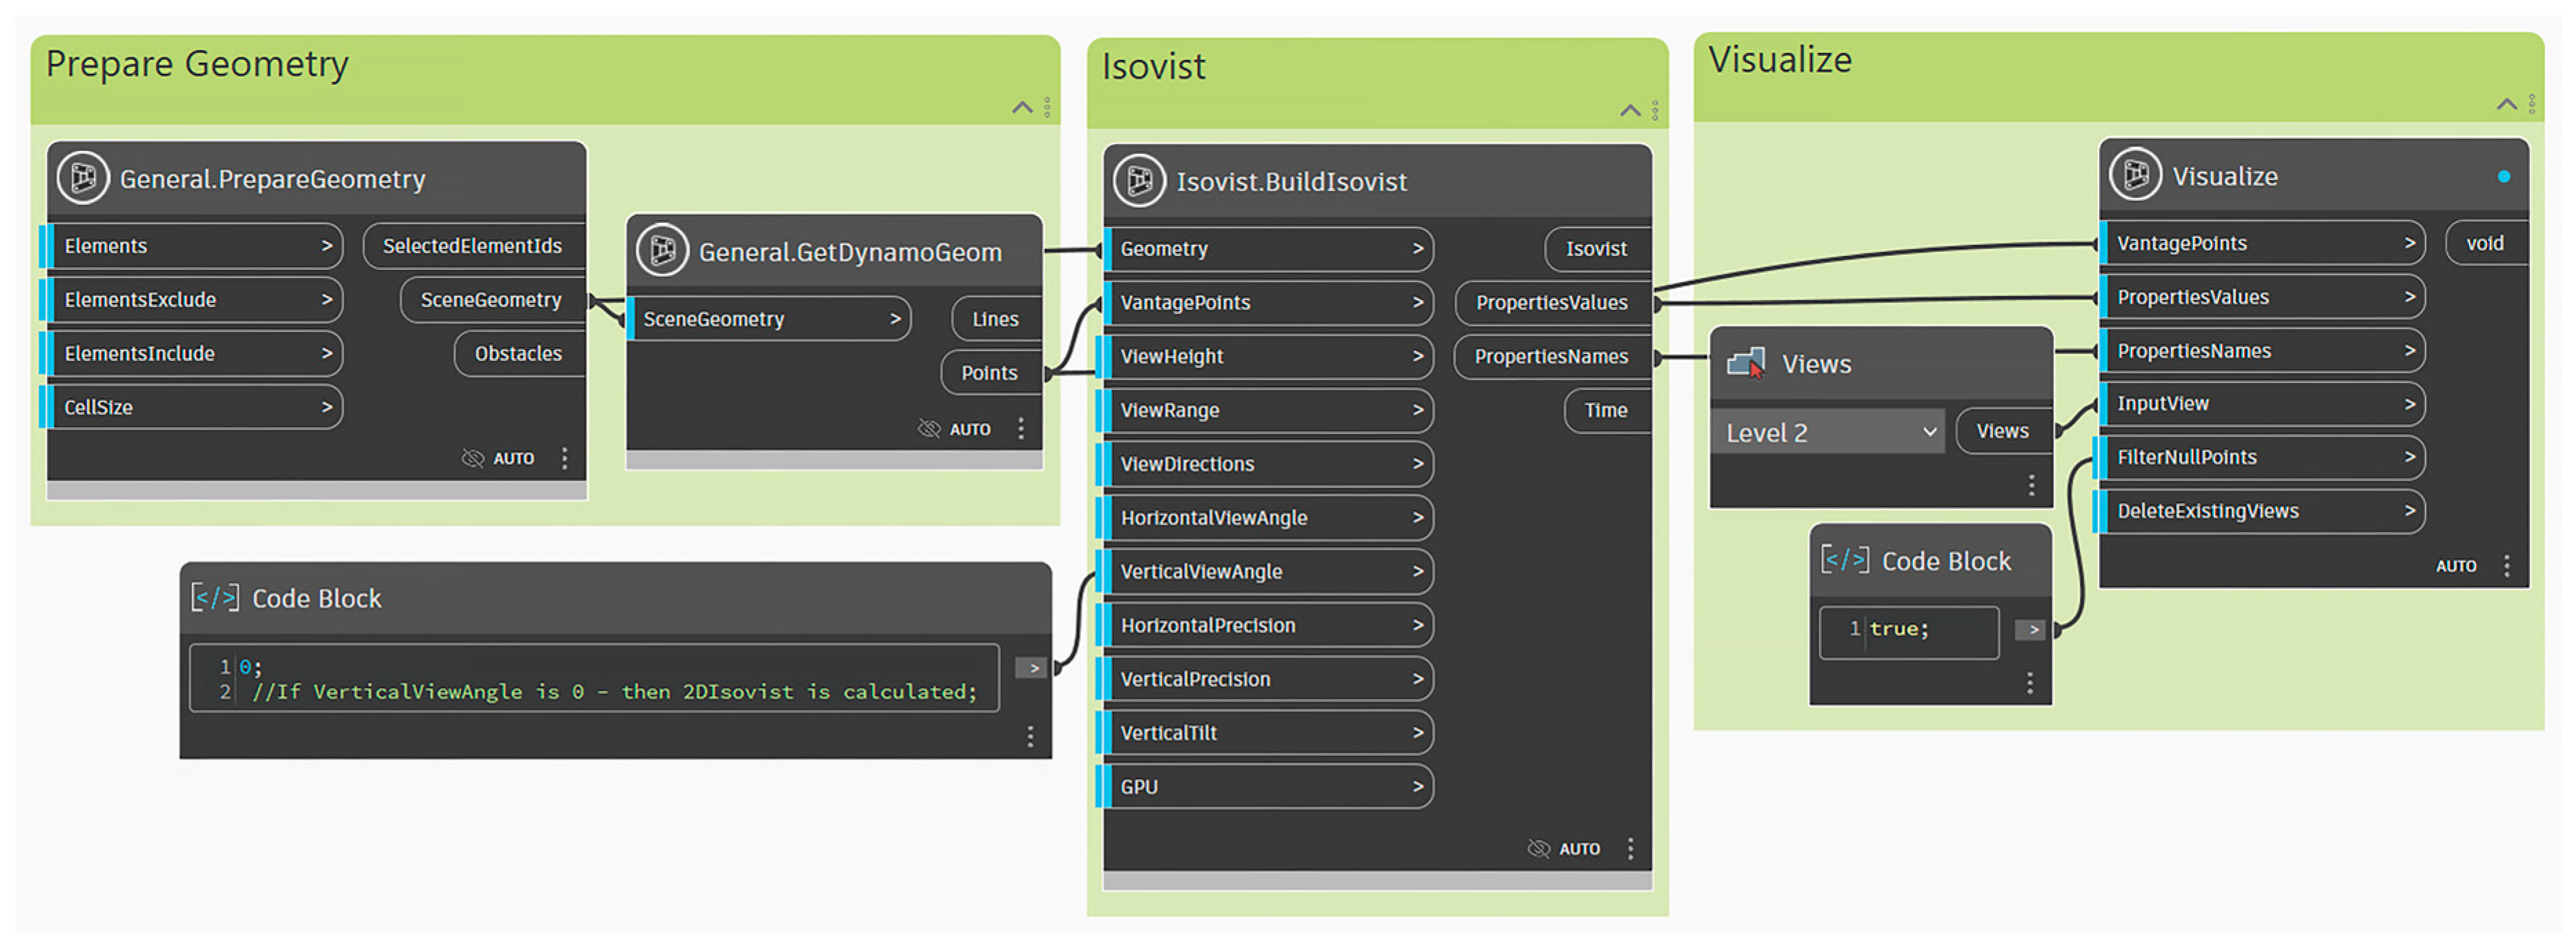This screenshot has width=2576, height=952.
Task: Toggle preview eye icon on the Isovist.BuildIsovist node
Action: tap(1539, 849)
